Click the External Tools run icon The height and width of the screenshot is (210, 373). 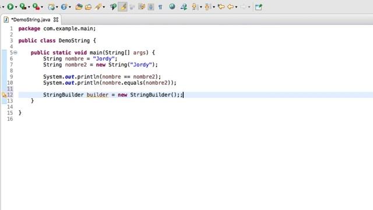[36, 6]
